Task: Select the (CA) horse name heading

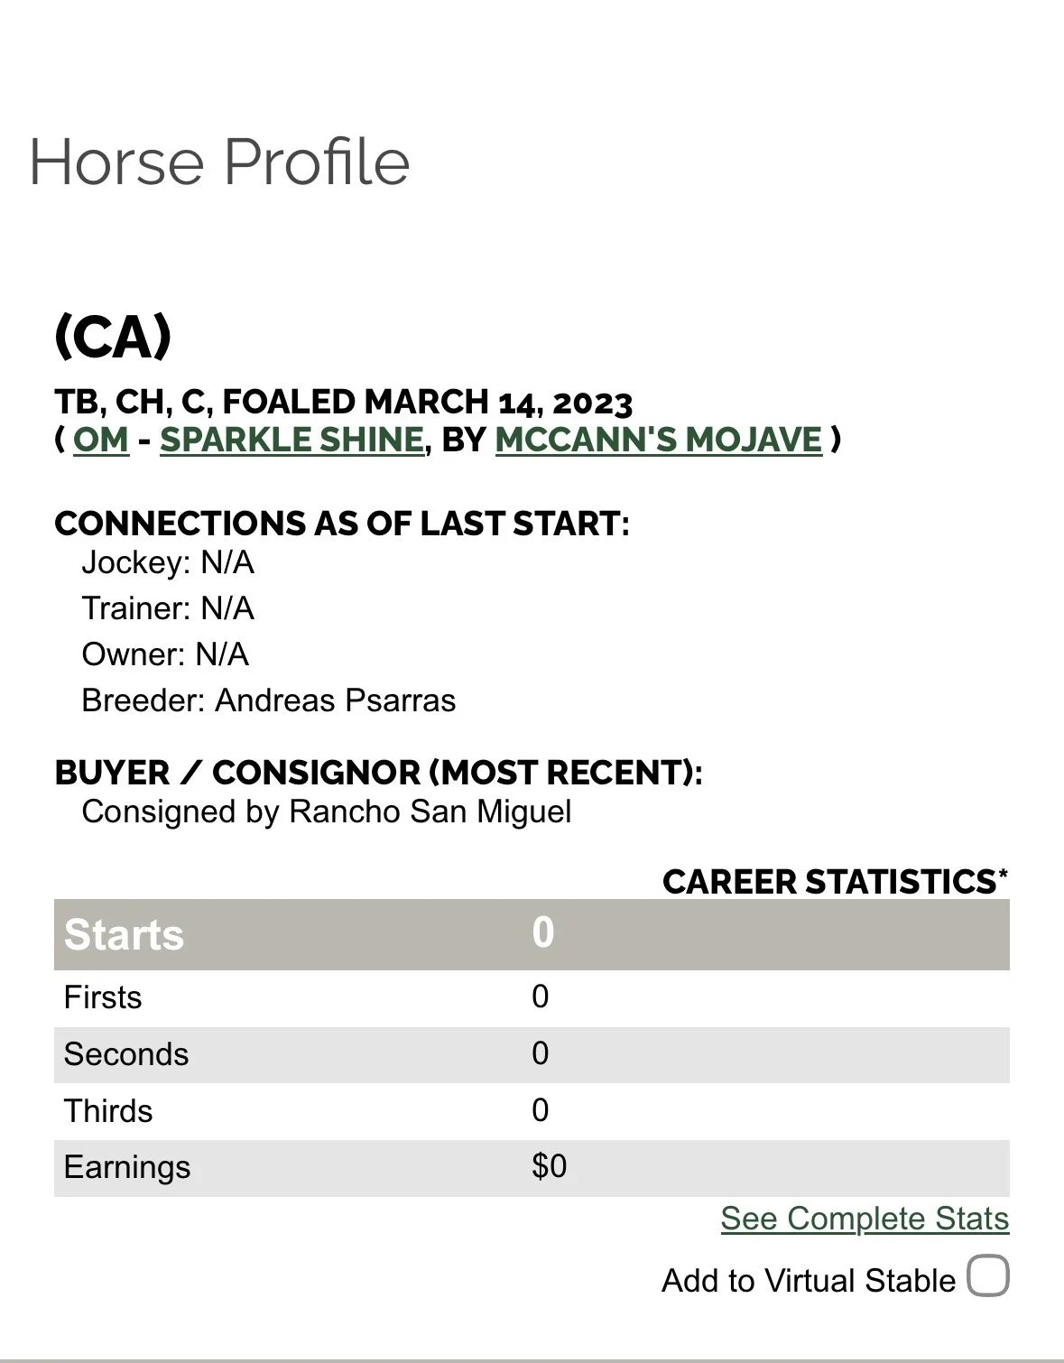Action: point(113,337)
